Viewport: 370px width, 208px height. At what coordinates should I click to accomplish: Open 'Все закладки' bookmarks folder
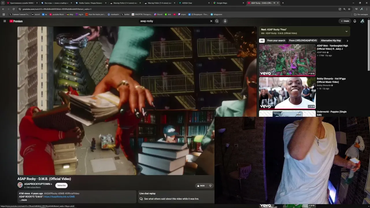361,14
